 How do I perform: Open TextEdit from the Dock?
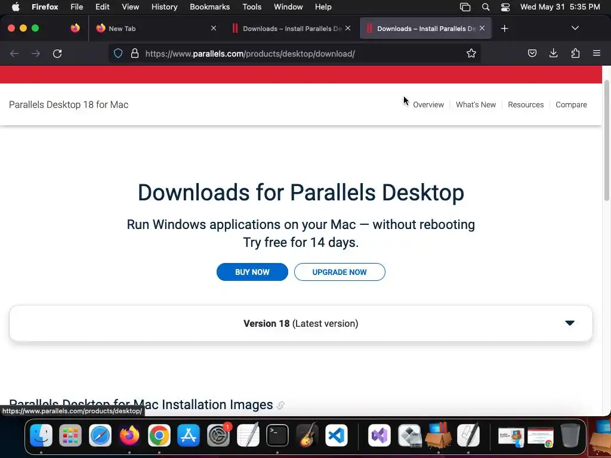point(248,435)
